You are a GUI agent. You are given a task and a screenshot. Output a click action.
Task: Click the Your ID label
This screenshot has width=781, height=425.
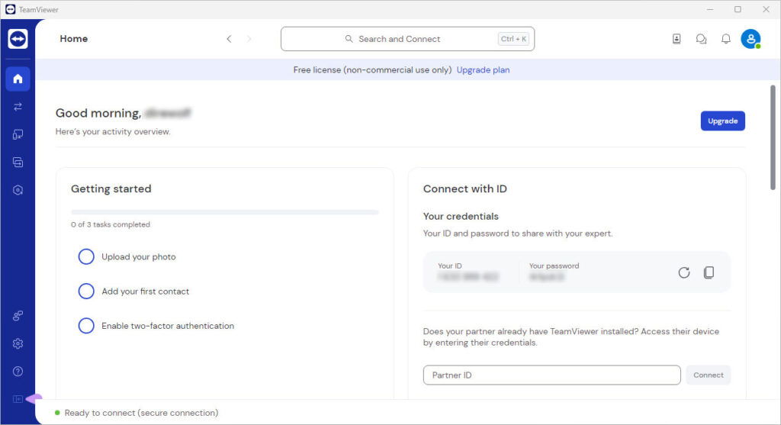(x=450, y=266)
